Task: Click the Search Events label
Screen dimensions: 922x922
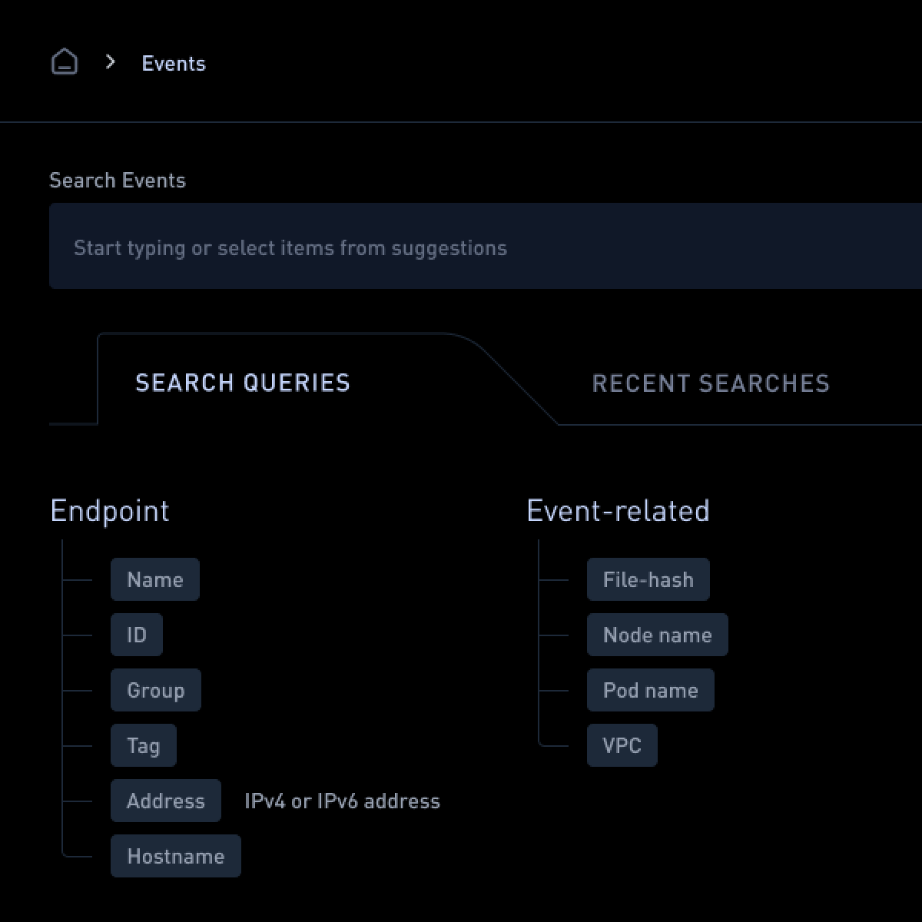Action: [x=118, y=181]
